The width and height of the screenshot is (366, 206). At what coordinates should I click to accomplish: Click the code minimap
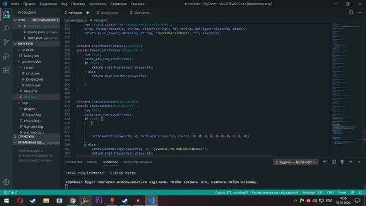click(347, 89)
